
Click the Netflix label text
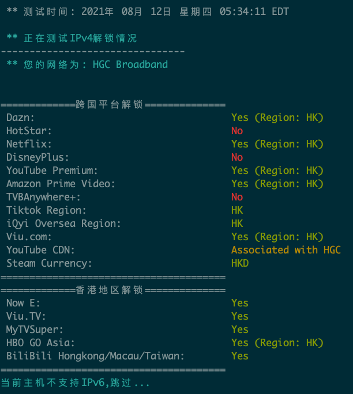coord(29,144)
